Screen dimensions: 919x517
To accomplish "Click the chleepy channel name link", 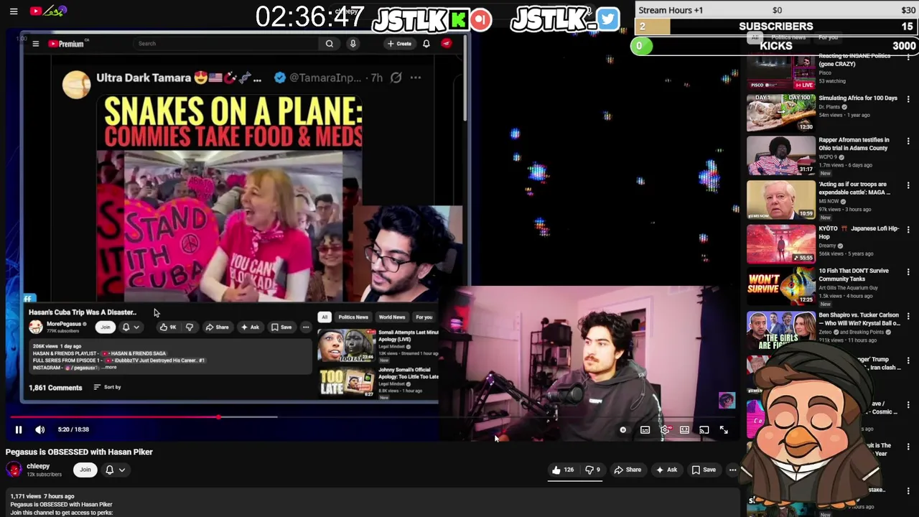I will click(38, 466).
